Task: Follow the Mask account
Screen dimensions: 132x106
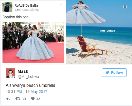Action: click(114, 73)
